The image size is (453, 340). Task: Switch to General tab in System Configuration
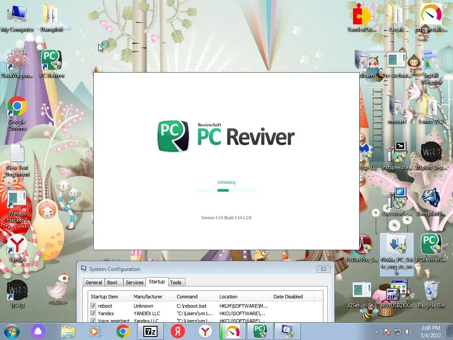(x=94, y=282)
